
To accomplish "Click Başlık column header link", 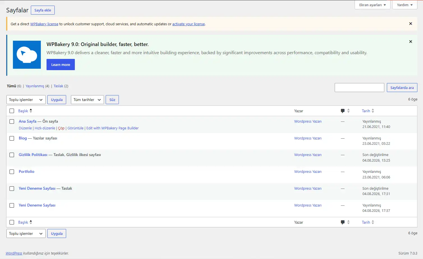I will [x=23, y=111].
